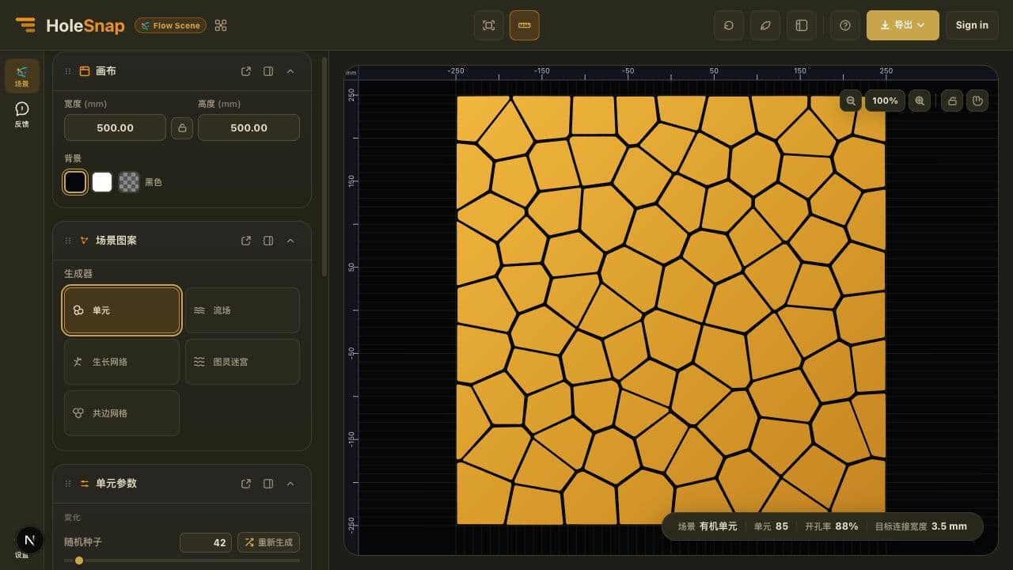Click the 宽度 width input field
The height and width of the screenshot is (570, 1013).
coord(115,127)
